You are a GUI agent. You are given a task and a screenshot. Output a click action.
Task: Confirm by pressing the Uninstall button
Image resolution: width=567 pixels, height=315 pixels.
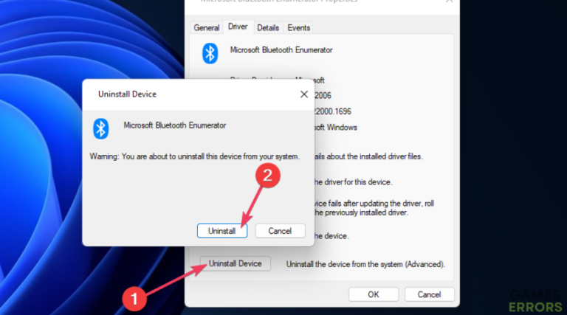click(x=221, y=231)
